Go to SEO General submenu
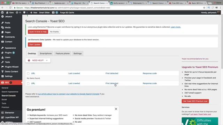 (5, 88)
